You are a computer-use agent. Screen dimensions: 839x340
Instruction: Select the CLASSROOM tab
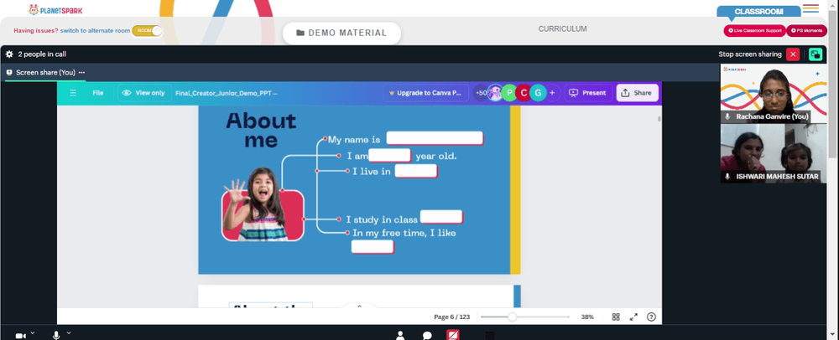coord(758,11)
